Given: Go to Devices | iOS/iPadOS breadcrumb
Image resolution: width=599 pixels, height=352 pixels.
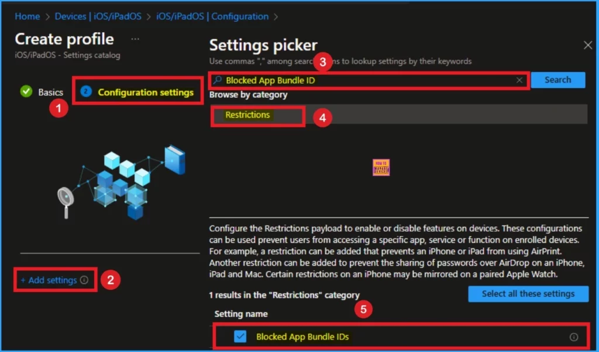Looking at the screenshot, I should click(98, 16).
